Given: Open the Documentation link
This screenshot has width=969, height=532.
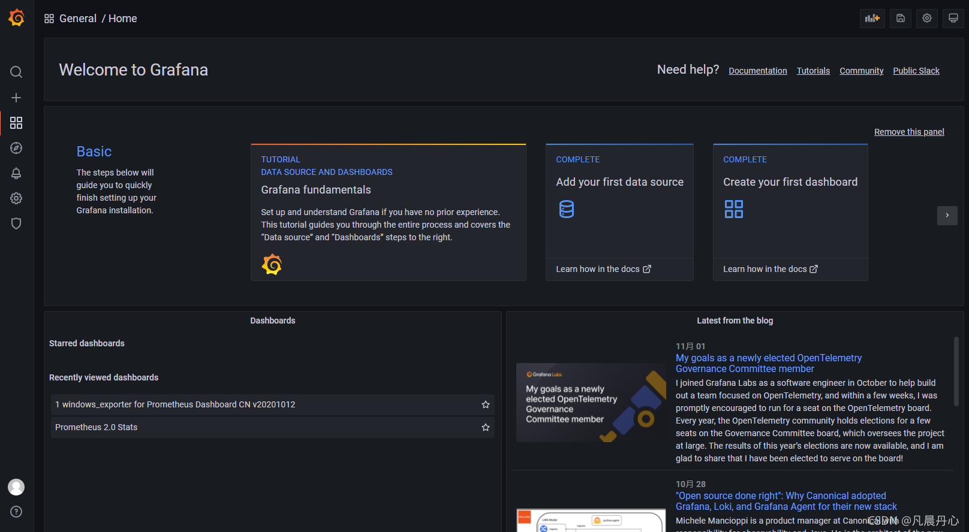Looking at the screenshot, I should click(758, 71).
